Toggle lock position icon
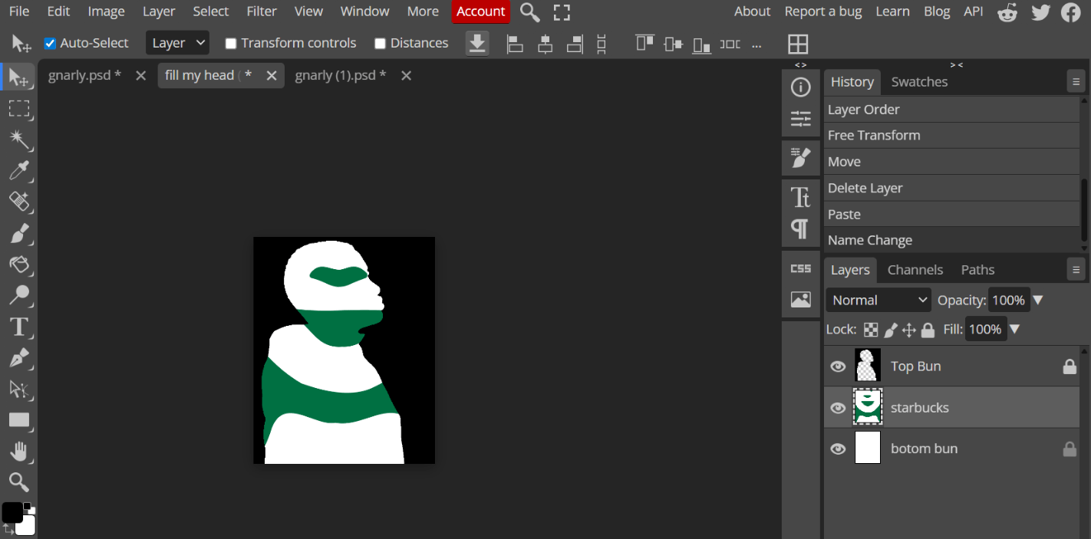The image size is (1091, 539). [909, 330]
